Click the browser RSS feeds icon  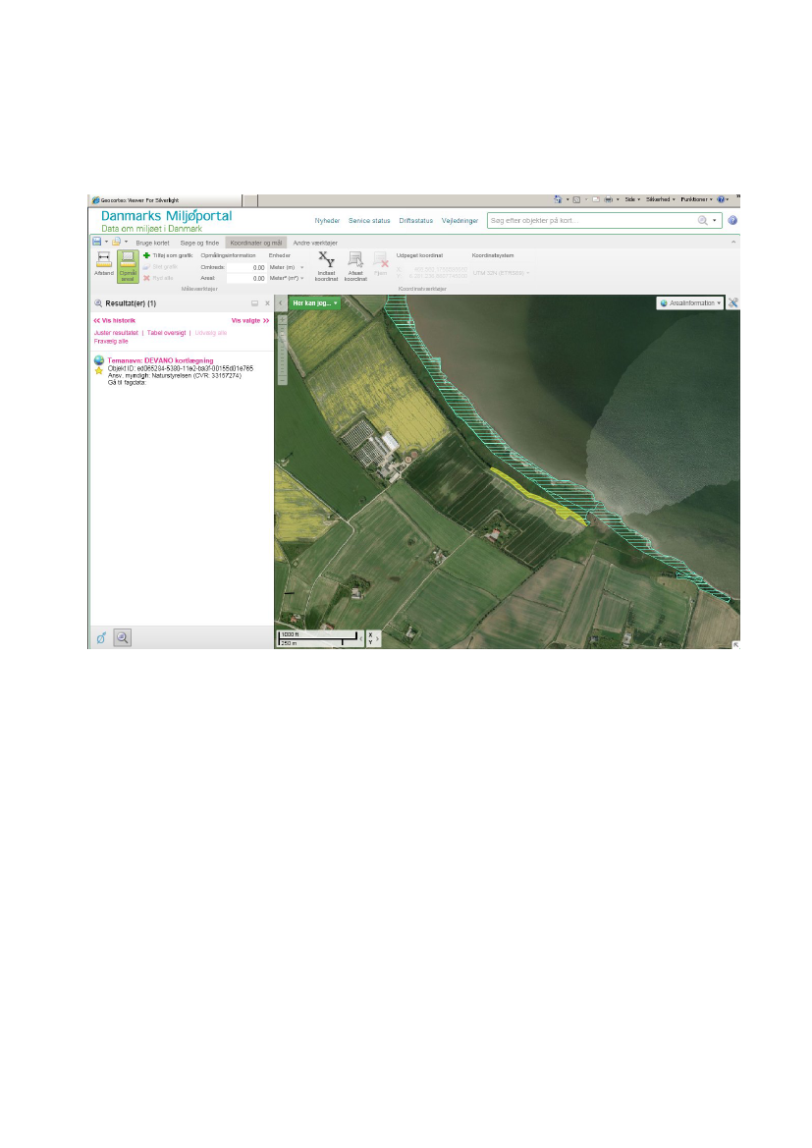click(577, 199)
